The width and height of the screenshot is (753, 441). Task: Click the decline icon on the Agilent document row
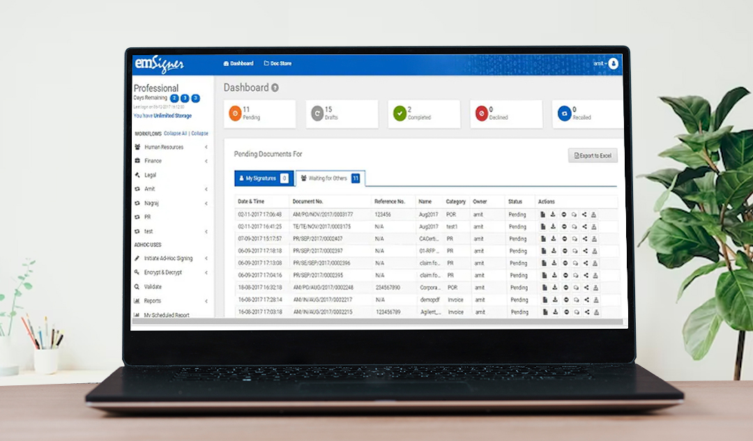click(x=565, y=311)
